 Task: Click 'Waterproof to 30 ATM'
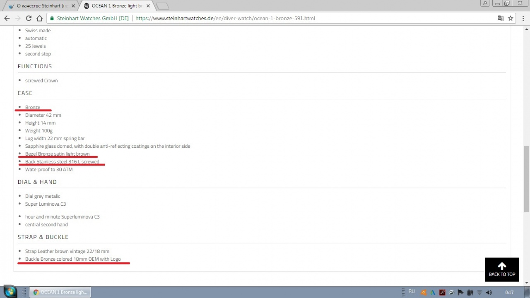(48, 170)
